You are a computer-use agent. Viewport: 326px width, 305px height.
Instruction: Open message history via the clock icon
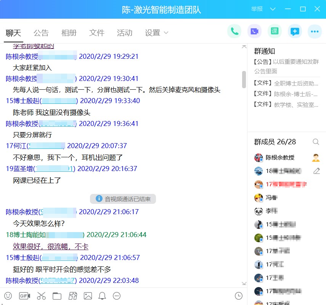tap(238, 296)
